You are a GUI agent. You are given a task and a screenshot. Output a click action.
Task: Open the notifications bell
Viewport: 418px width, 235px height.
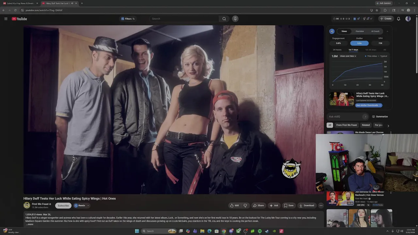pos(398,19)
